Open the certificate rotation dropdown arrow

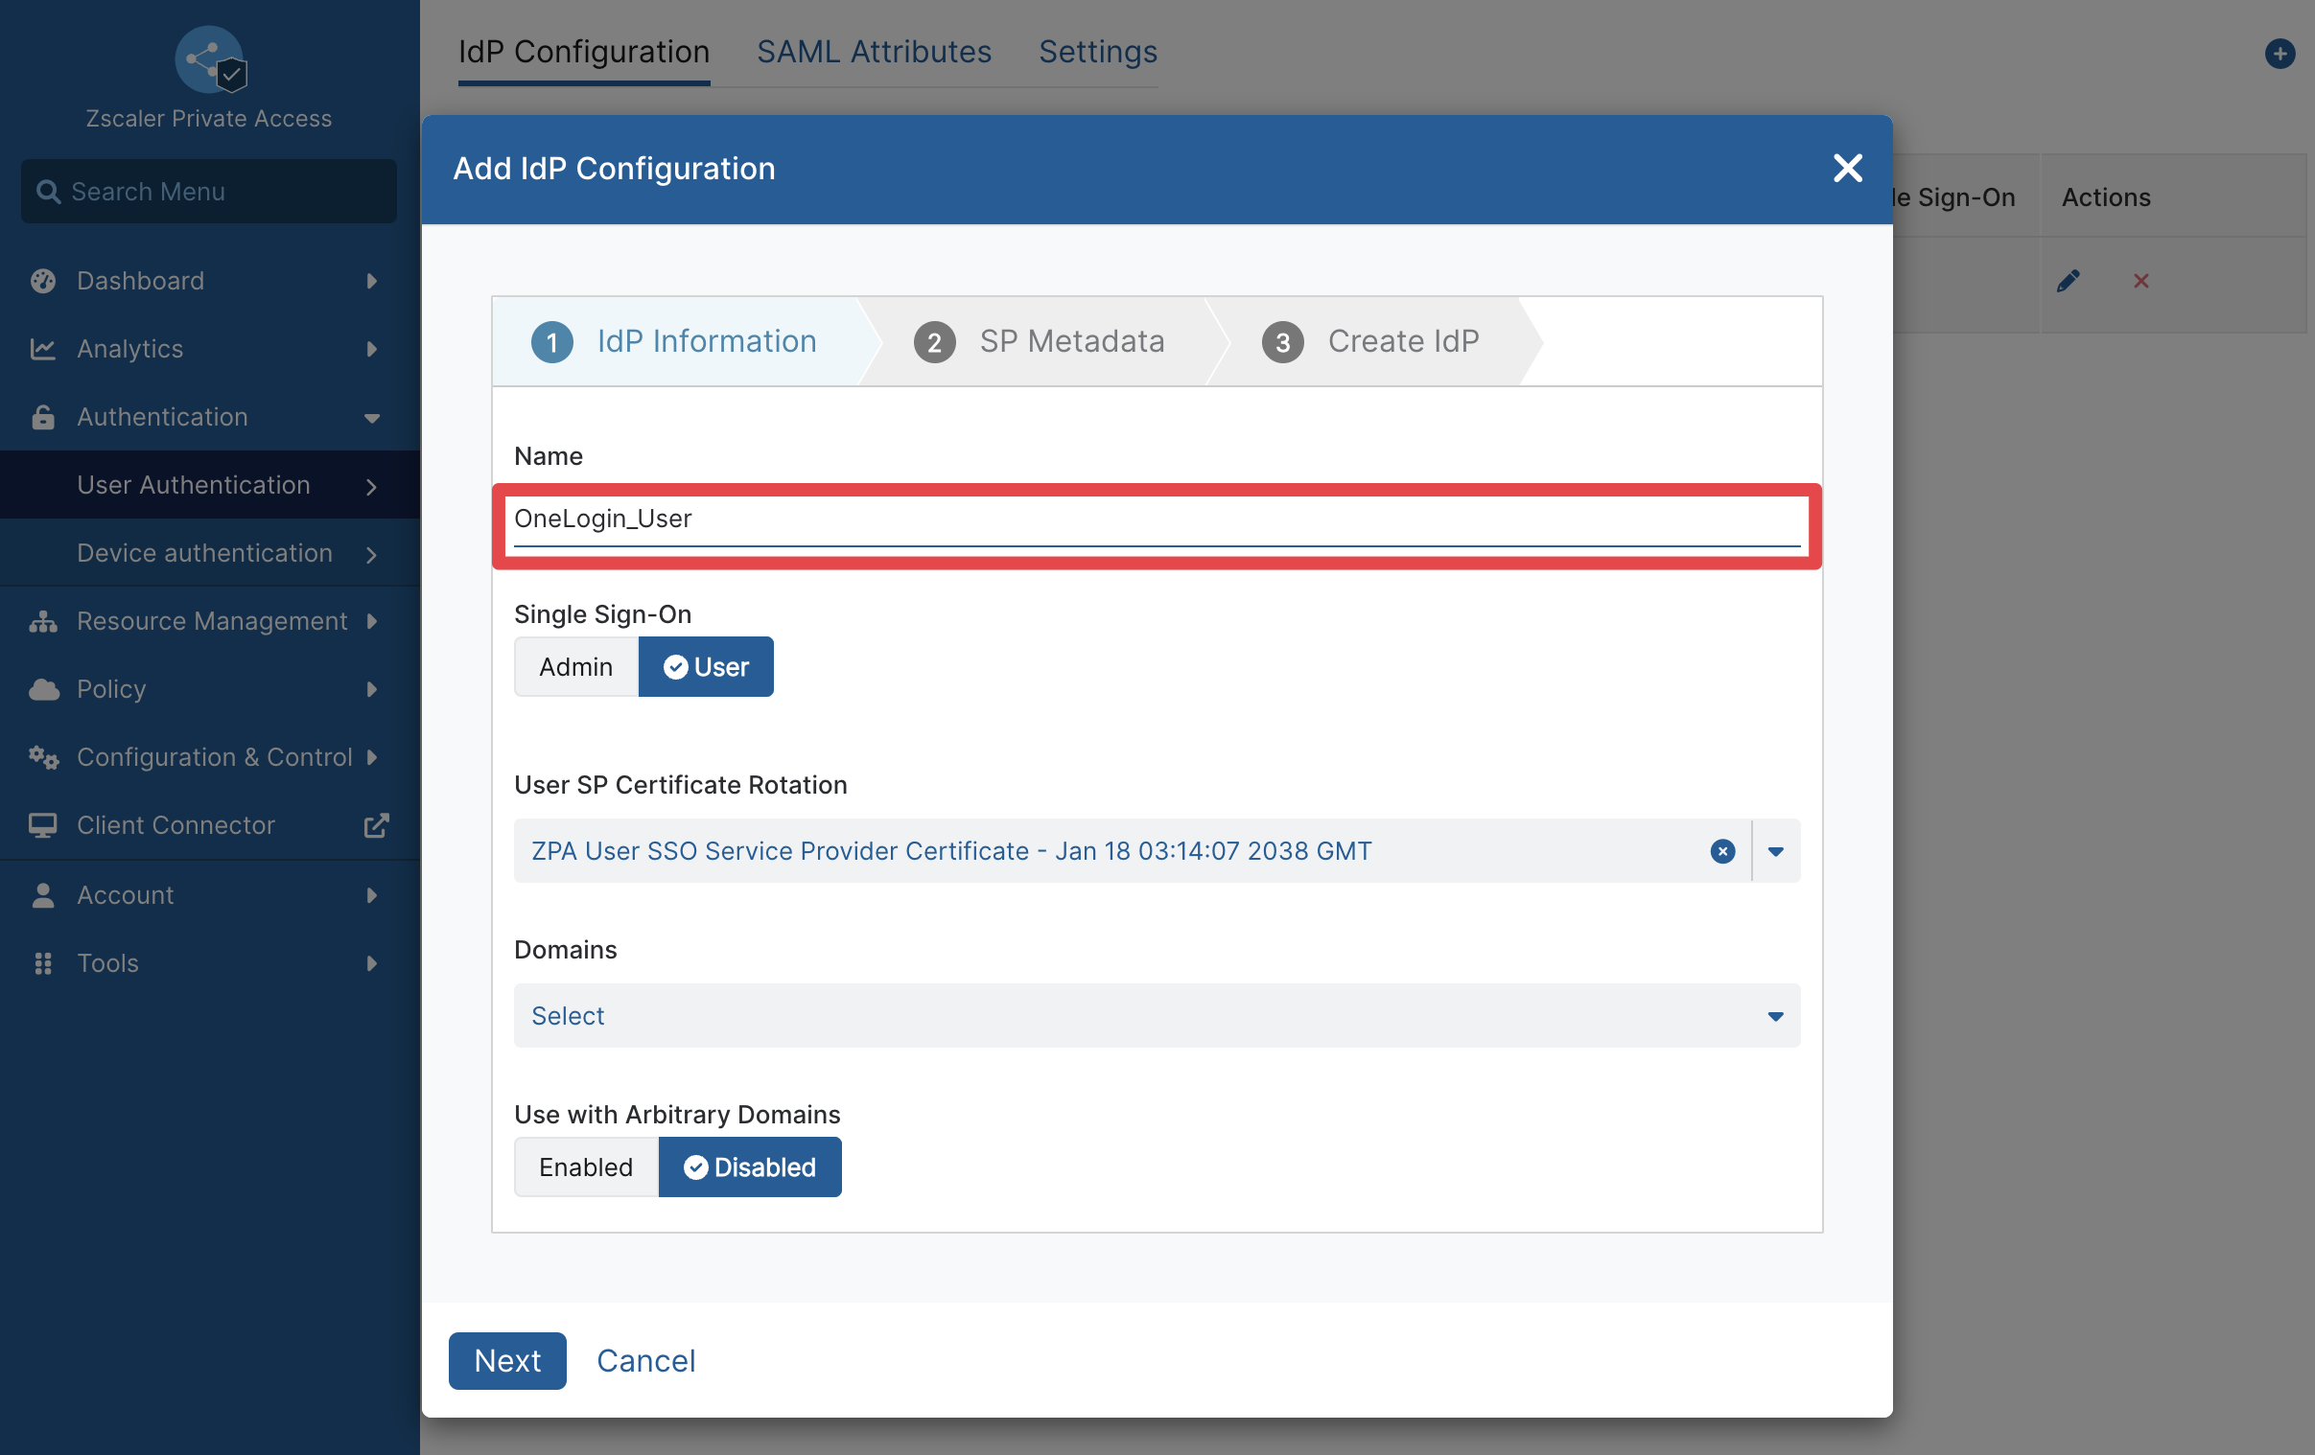(x=1776, y=851)
